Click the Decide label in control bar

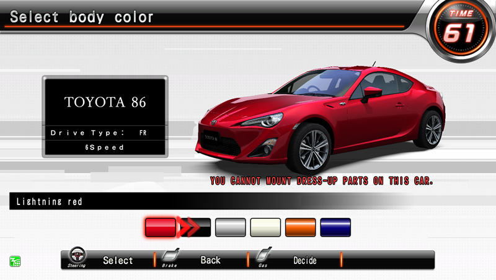coord(305,260)
